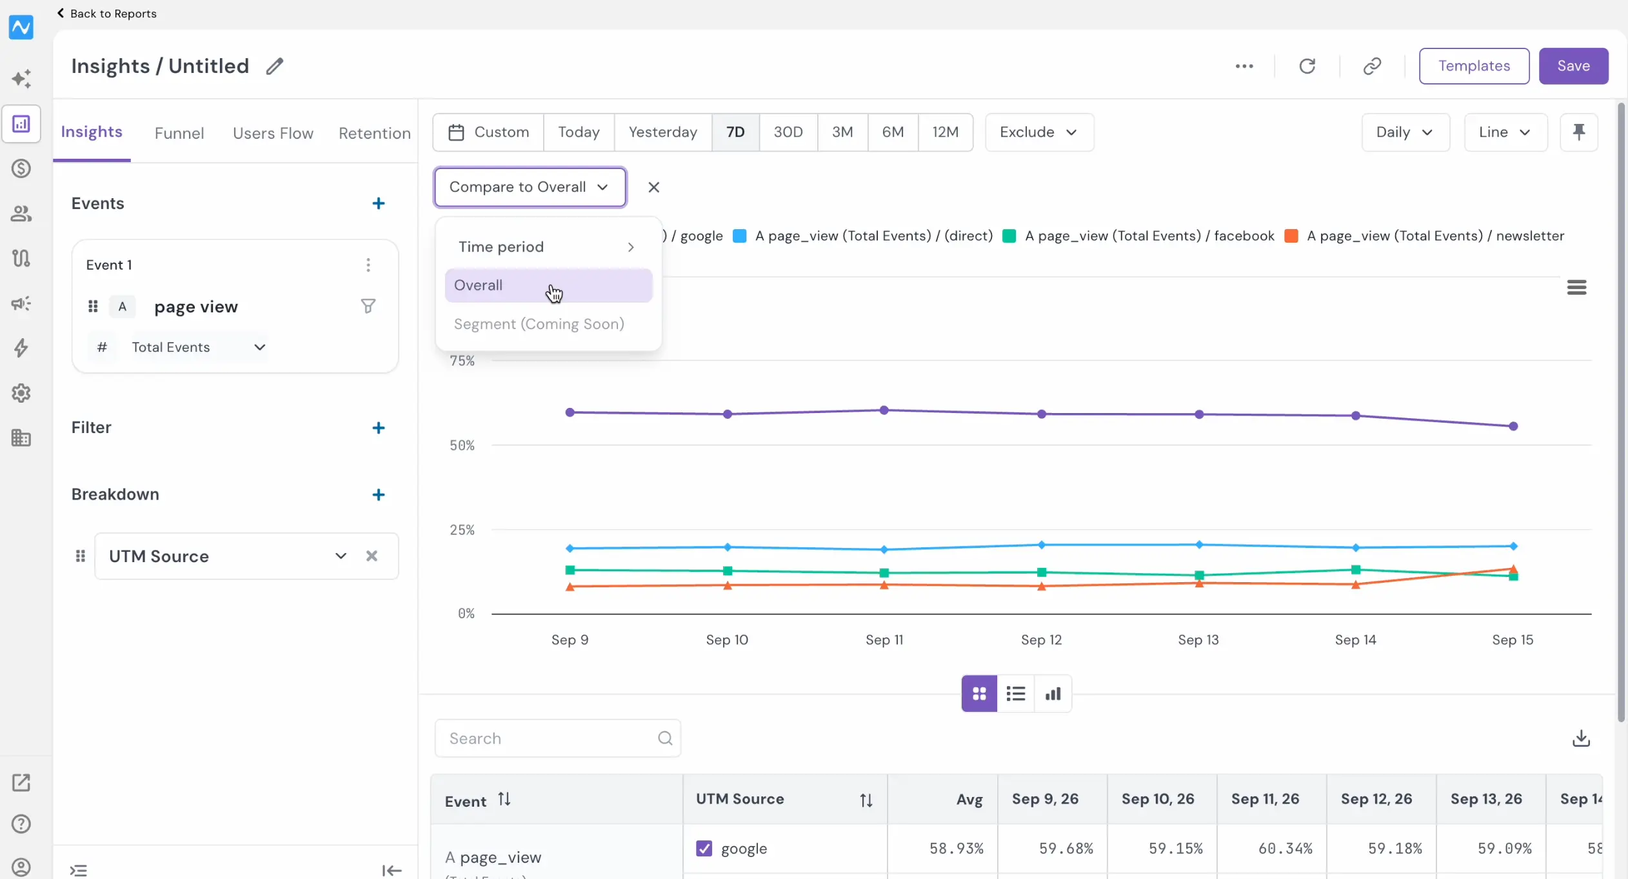
Task: Choose Overall in comparison menu
Action: pos(548,285)
